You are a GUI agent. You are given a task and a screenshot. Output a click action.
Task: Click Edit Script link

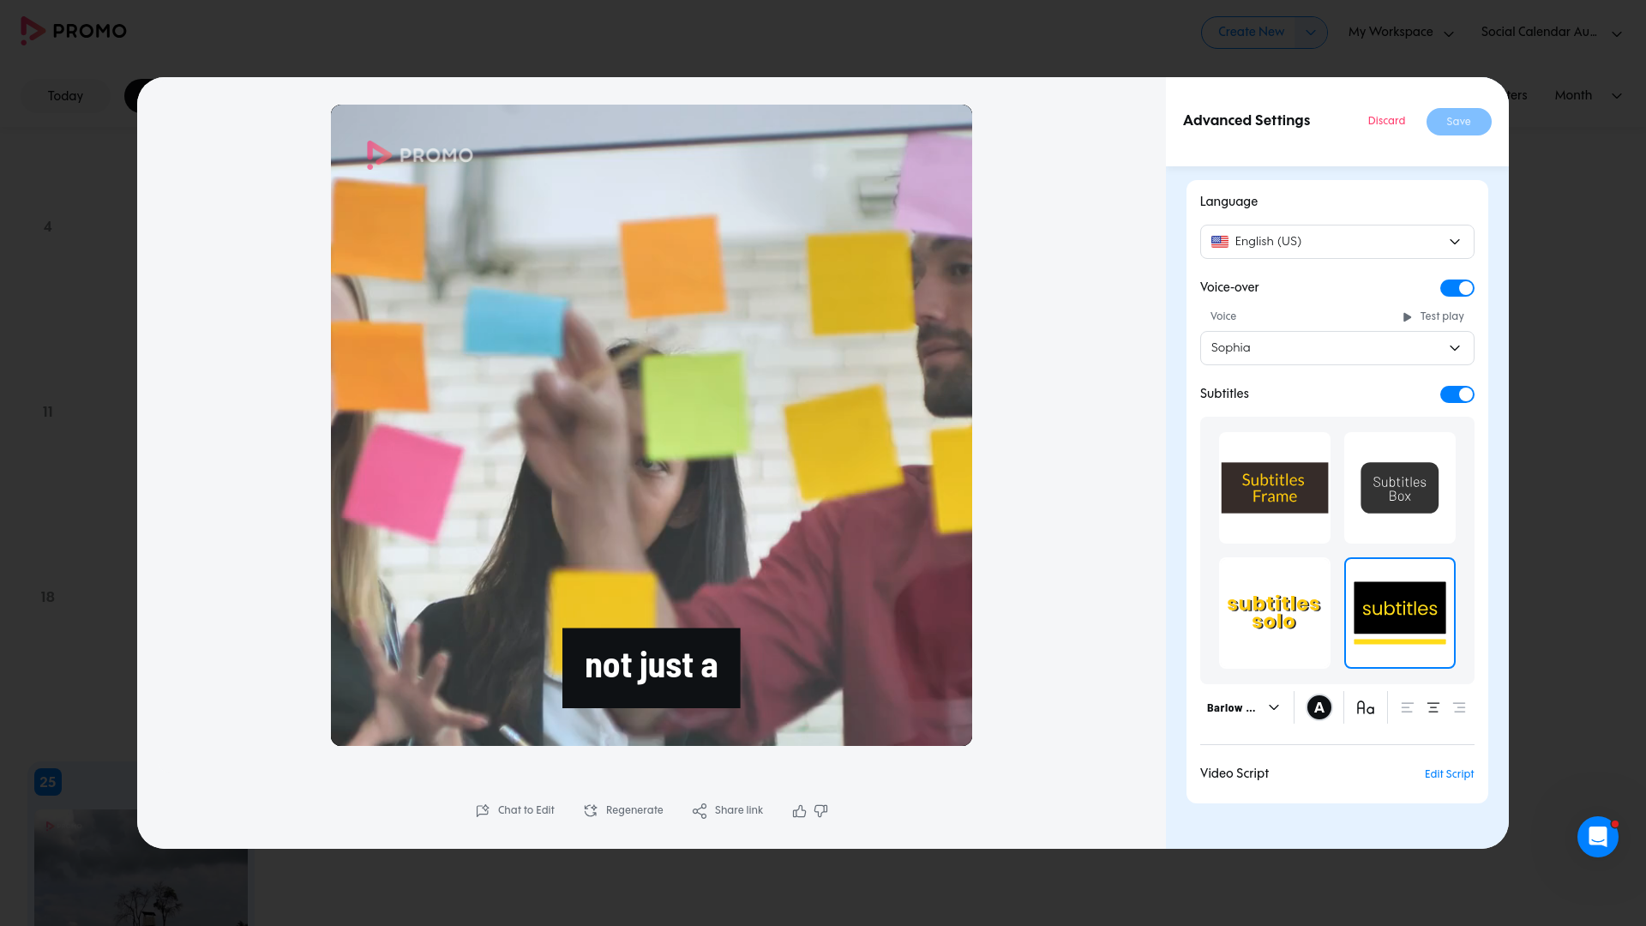(x=1449, y=774)
